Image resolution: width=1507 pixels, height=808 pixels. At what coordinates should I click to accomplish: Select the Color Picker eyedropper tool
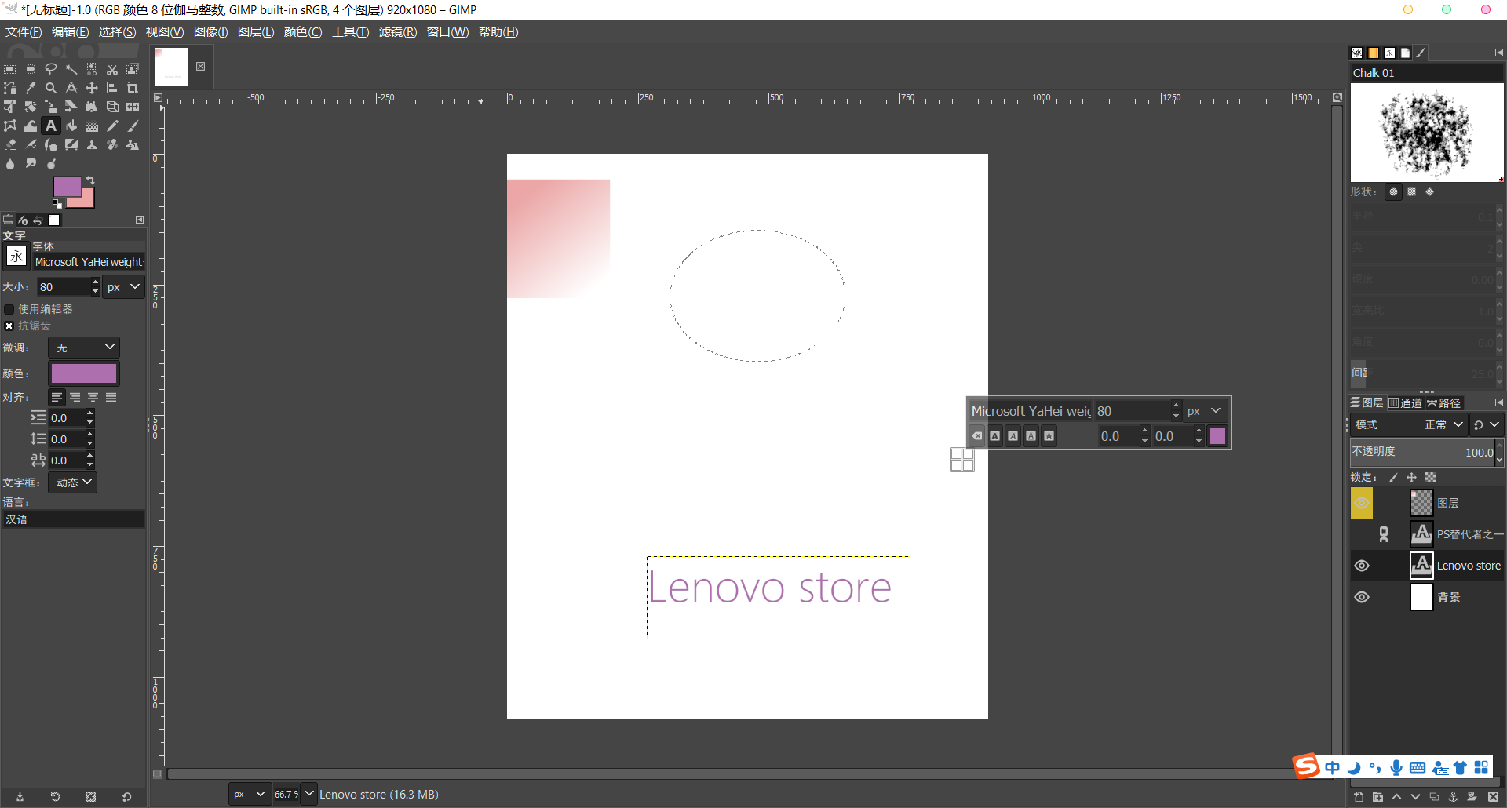pyautogui.click(x=31, y=88)
